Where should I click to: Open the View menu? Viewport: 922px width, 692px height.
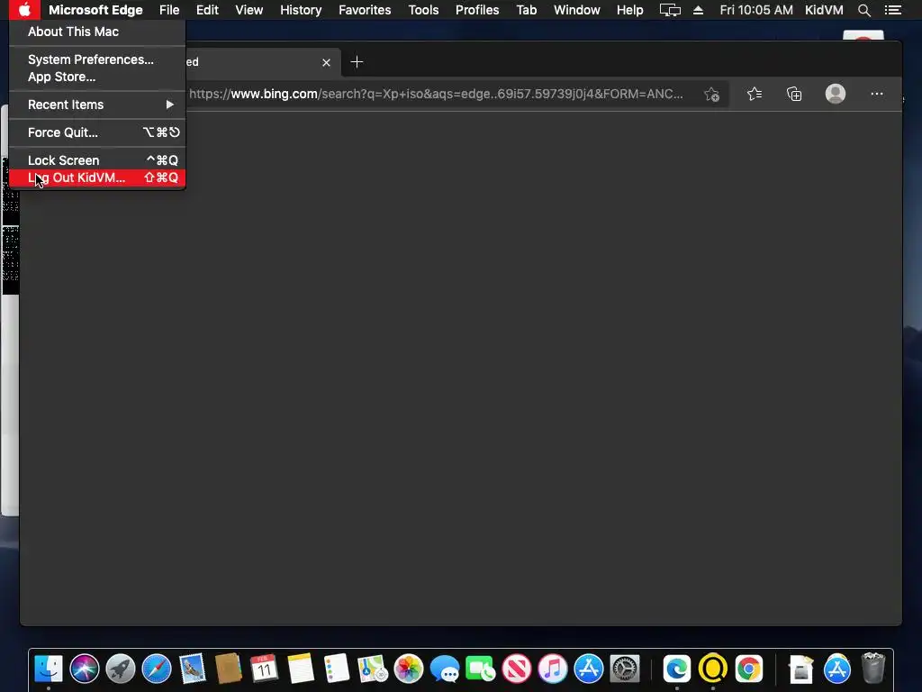249,10
